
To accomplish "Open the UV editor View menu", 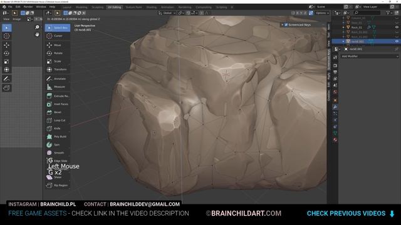I will 6,19.
